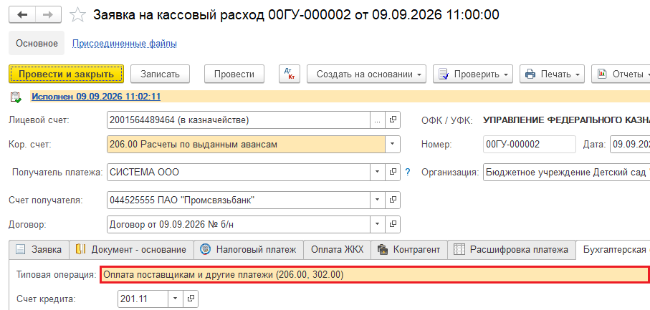Open the Создать на основании menu

tap(366, 74)
